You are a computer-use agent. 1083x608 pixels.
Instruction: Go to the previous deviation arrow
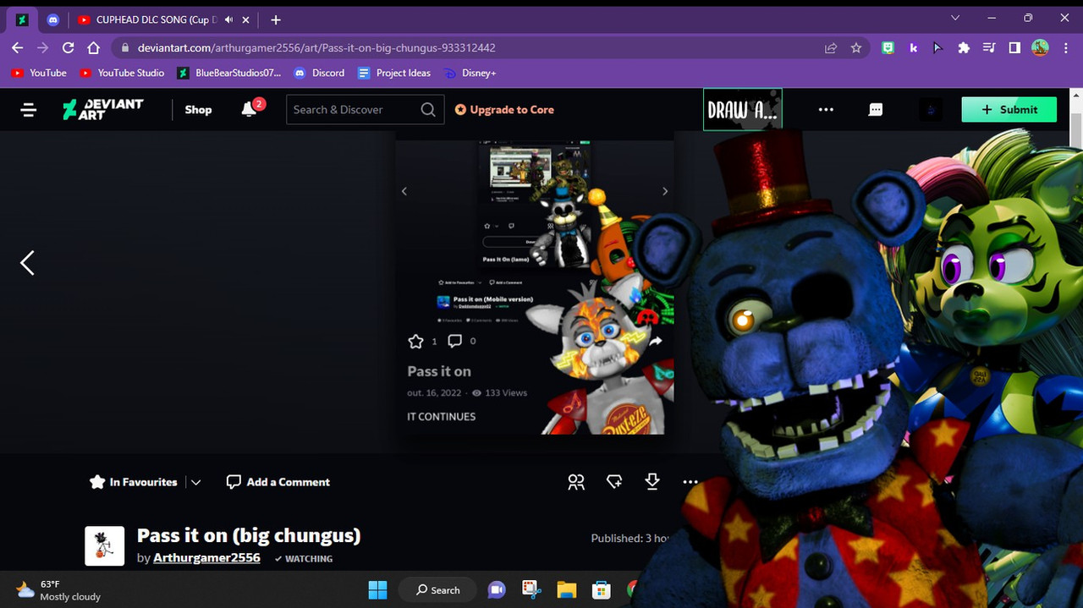point(27,263)
